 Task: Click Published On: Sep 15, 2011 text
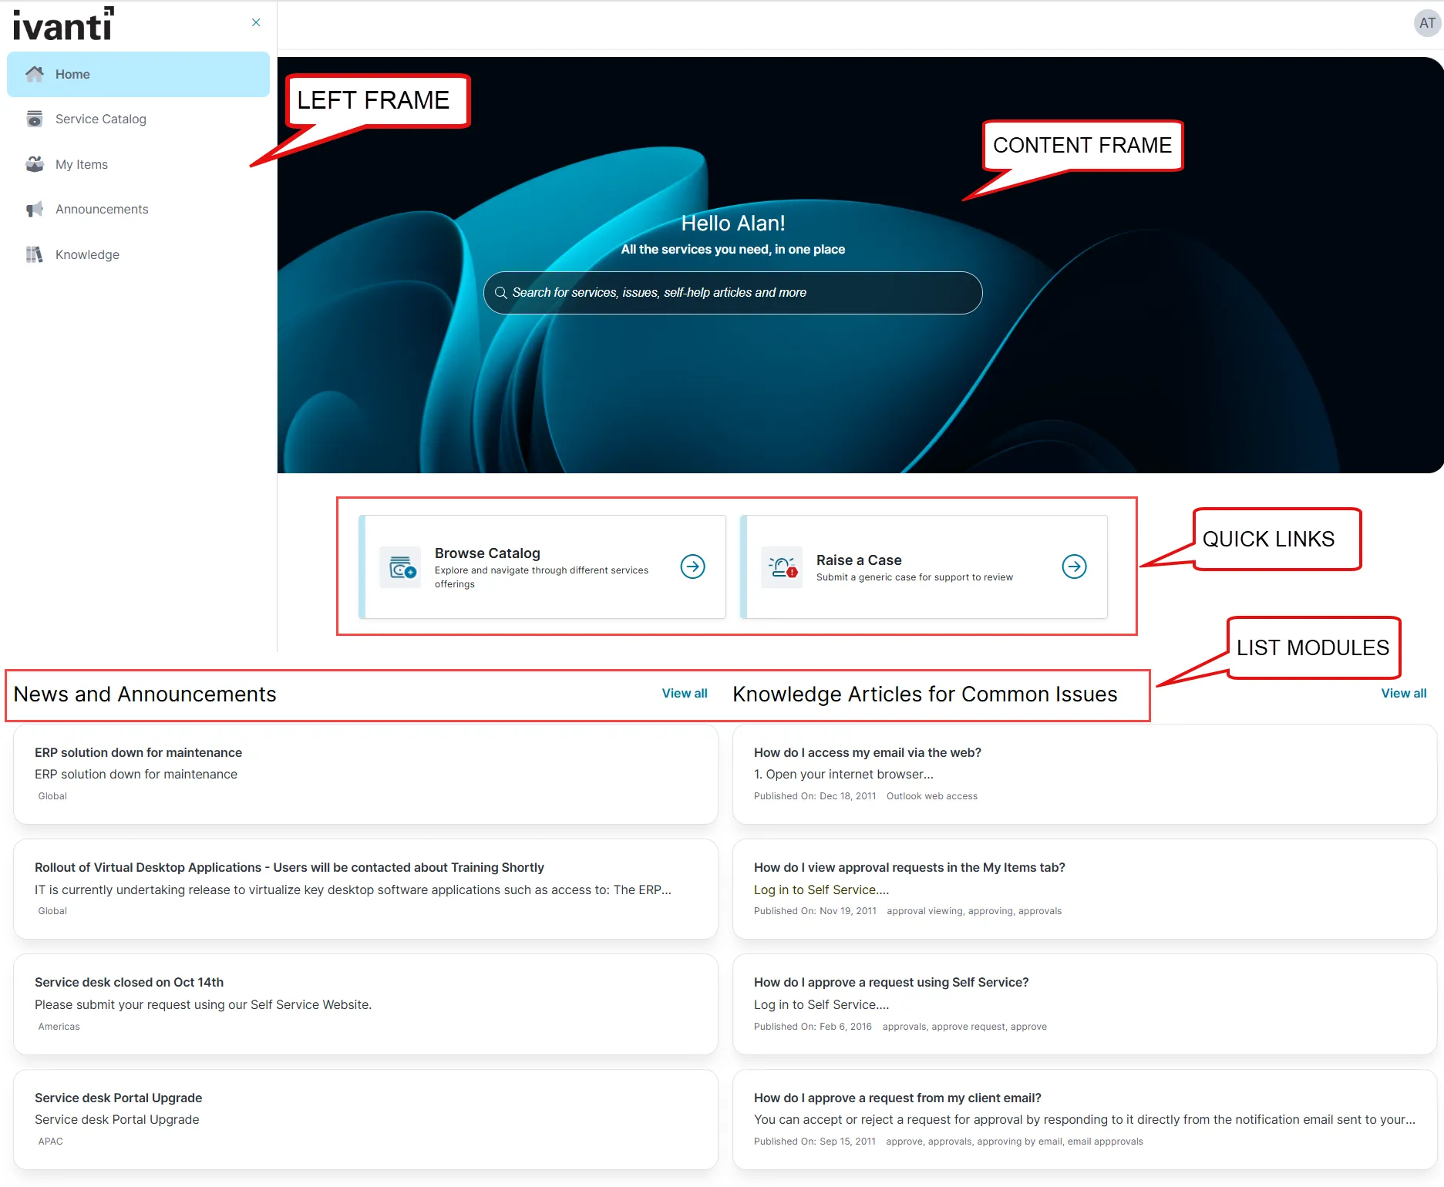[x=815, y=1142]
